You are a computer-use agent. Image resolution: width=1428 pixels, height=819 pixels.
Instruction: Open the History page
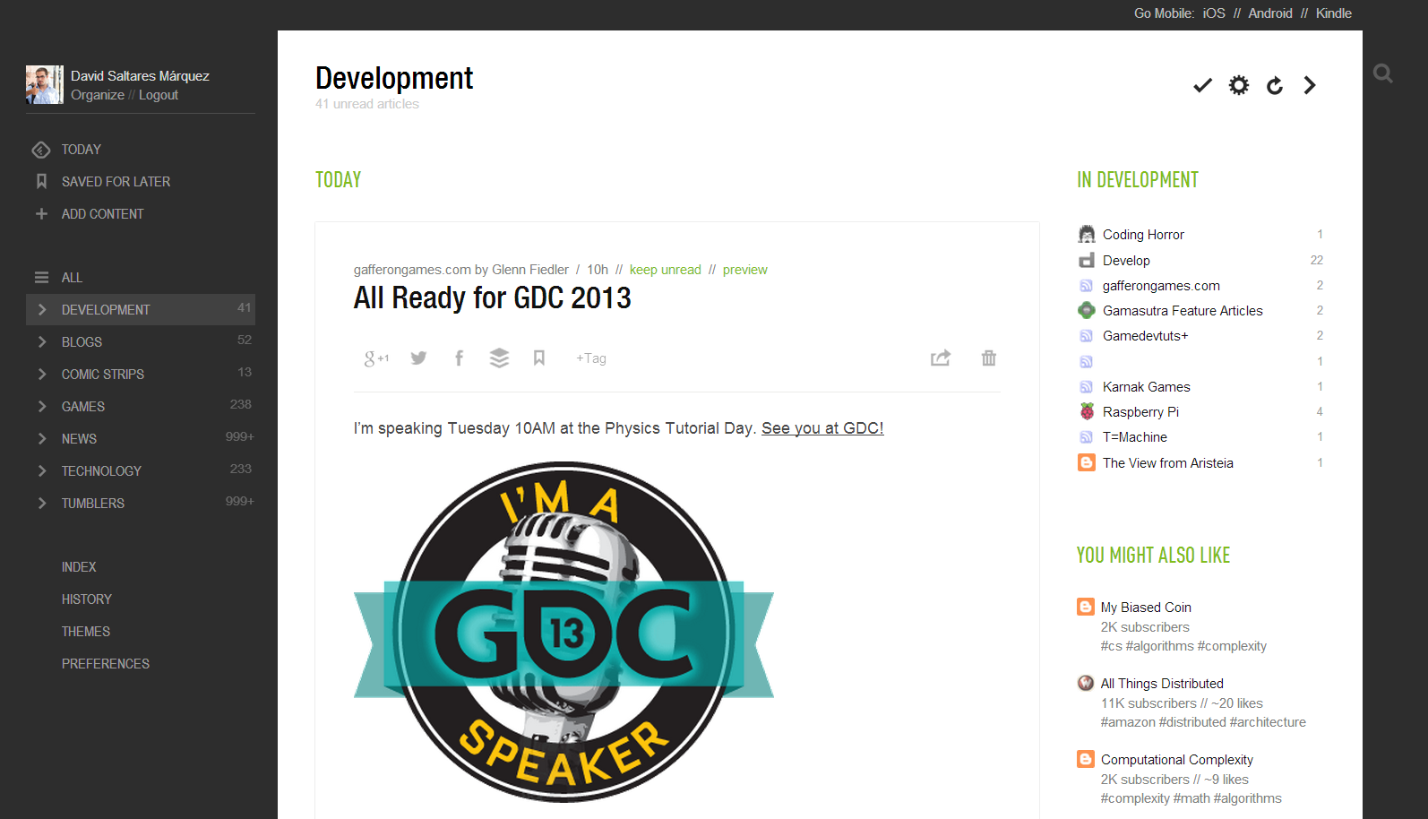point(87,599)
